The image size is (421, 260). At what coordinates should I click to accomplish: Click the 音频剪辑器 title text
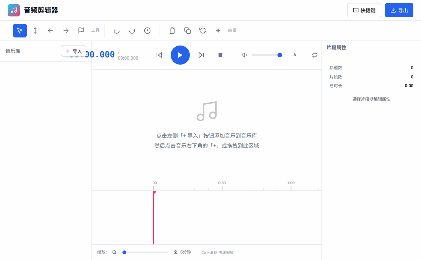(41, 10)
